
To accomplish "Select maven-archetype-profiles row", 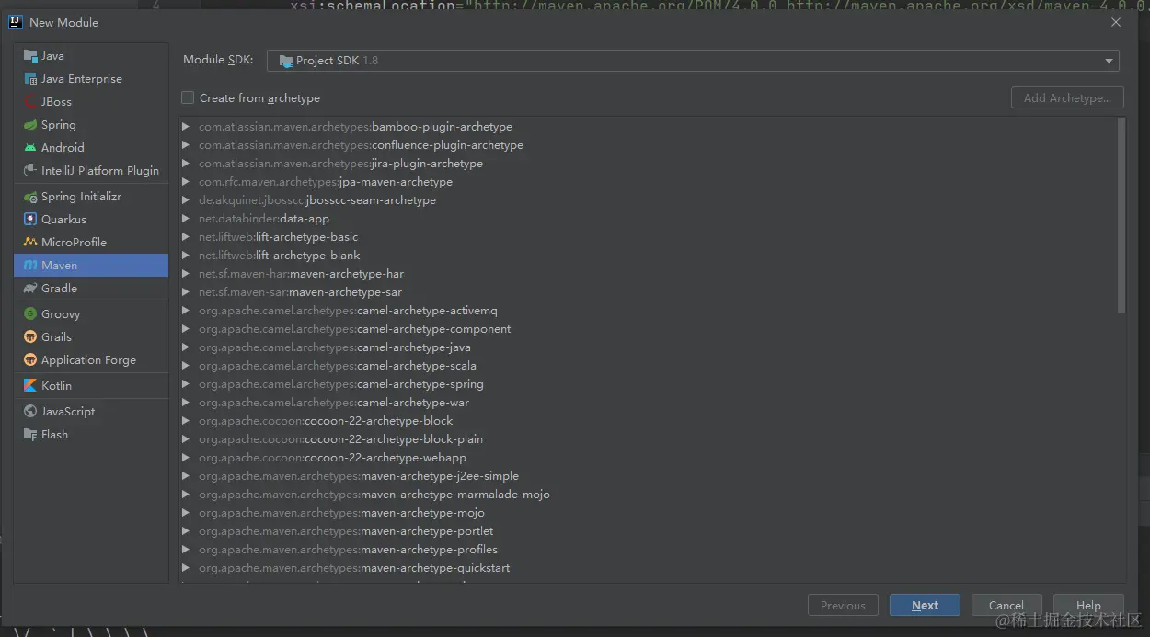I will point(649,550).
